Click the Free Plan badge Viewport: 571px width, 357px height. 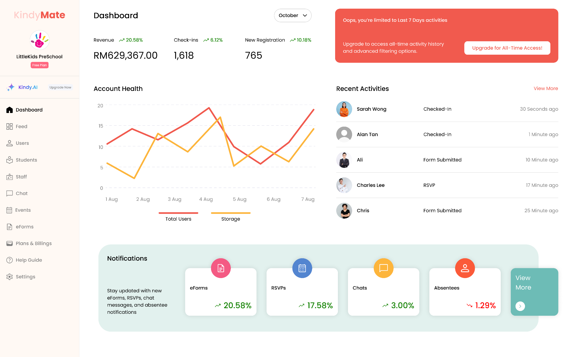click(40, 65)
